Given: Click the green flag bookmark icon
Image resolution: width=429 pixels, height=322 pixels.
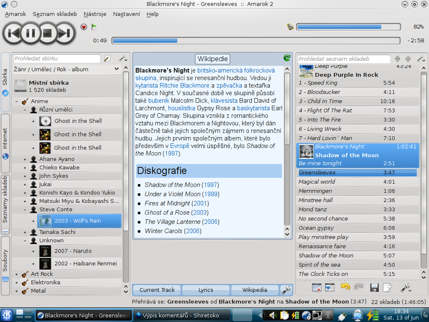Looking at the screenshot, I should (94, 27).
